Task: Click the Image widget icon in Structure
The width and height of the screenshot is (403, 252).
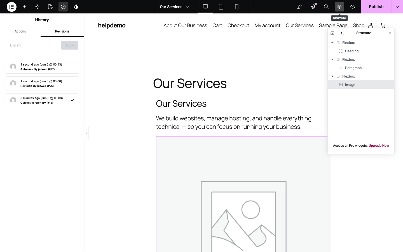Action: [341, 85]
